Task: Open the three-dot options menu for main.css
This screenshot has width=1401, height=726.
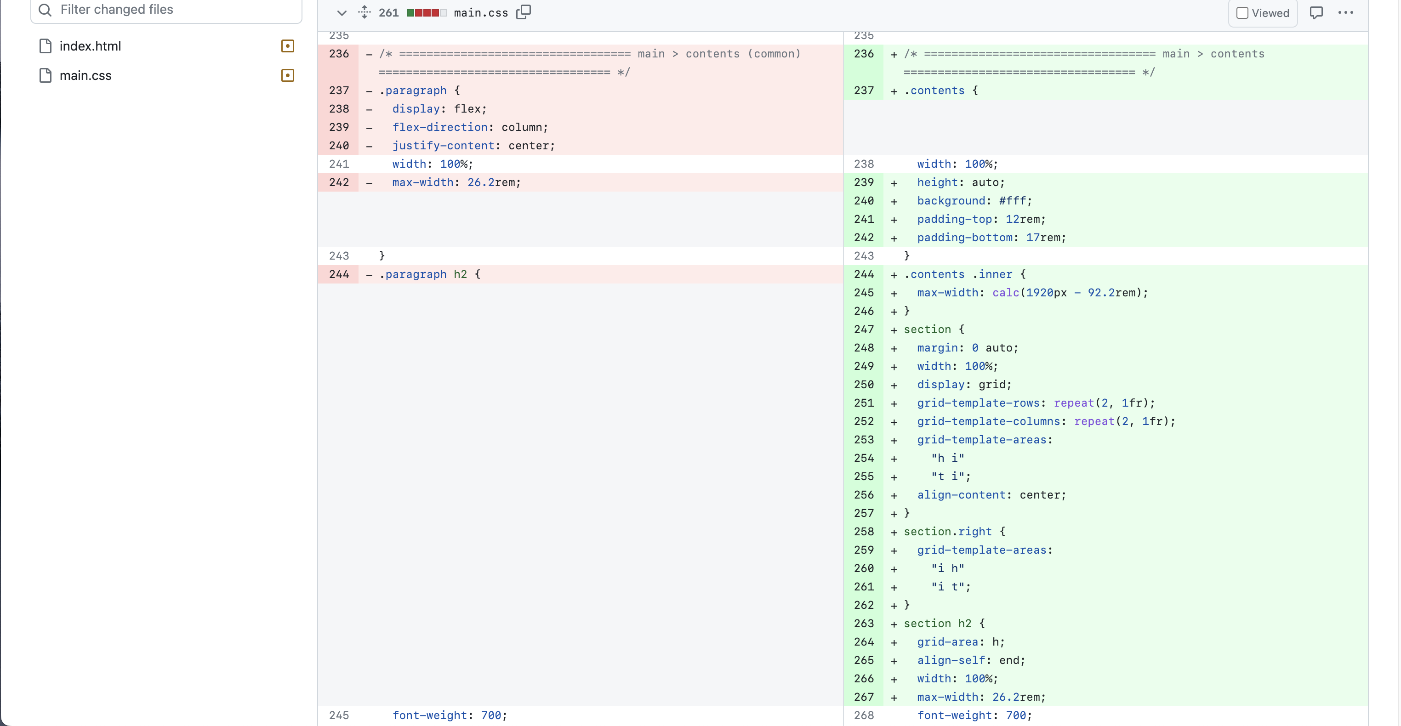Action: point(1345,12)
